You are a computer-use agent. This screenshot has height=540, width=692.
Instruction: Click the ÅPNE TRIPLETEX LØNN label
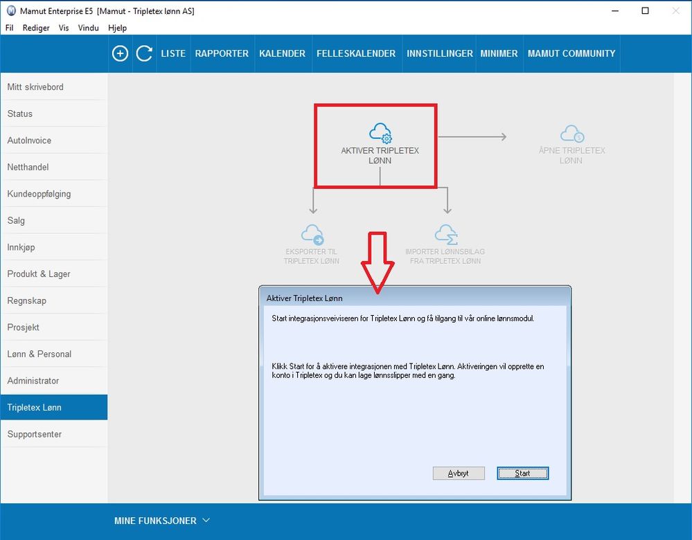[571, 155]
